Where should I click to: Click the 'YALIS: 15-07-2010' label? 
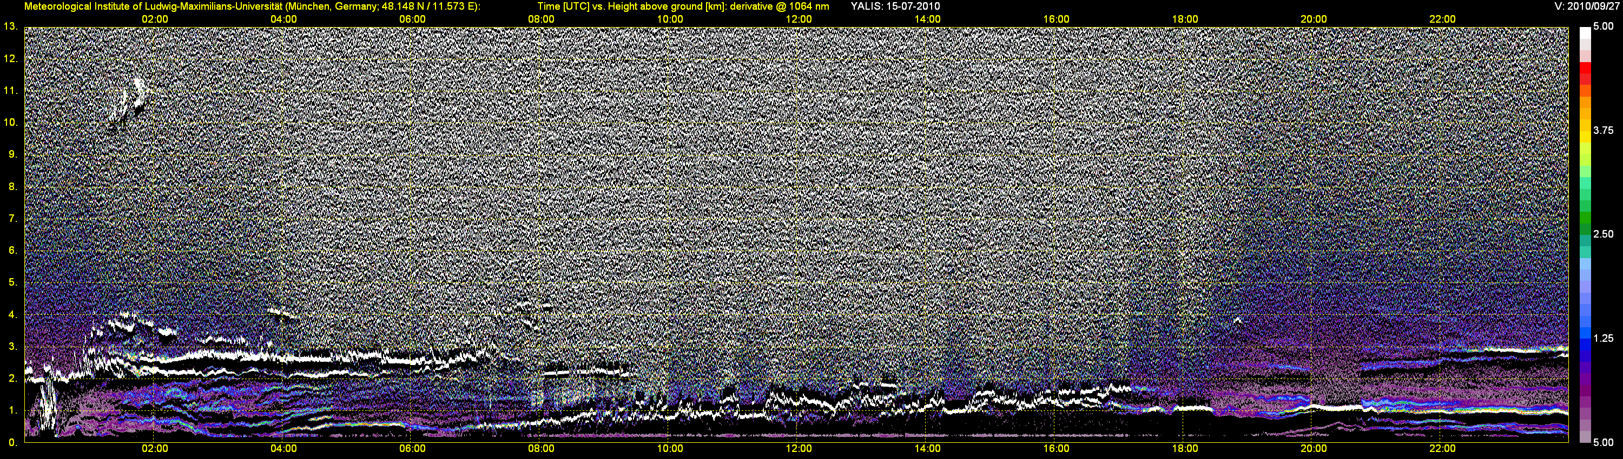[895, 6]
